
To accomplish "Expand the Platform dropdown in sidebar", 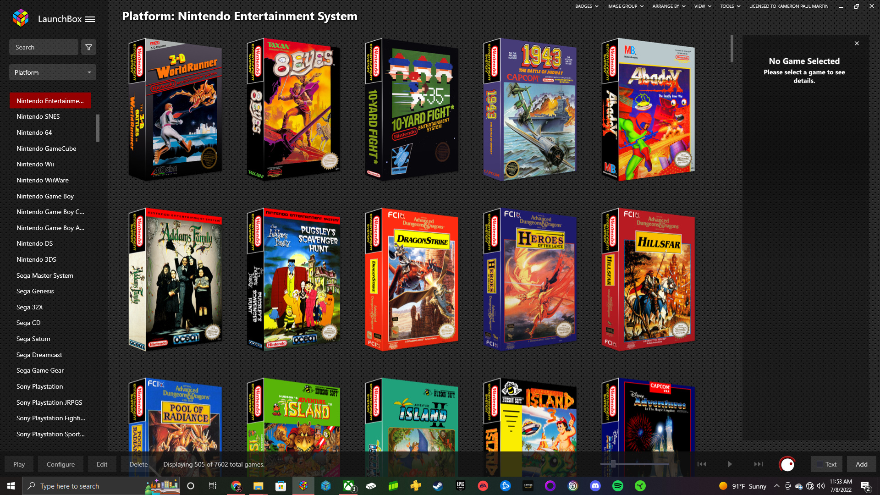I will (x=53, y=72).
